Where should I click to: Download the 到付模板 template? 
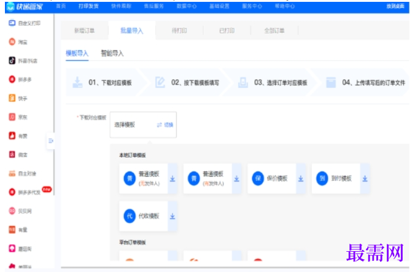365,179
